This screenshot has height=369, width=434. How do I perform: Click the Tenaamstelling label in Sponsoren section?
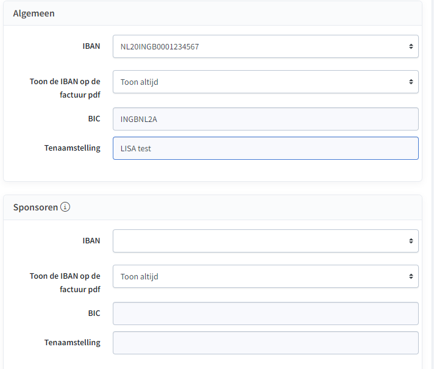(73, 342)
